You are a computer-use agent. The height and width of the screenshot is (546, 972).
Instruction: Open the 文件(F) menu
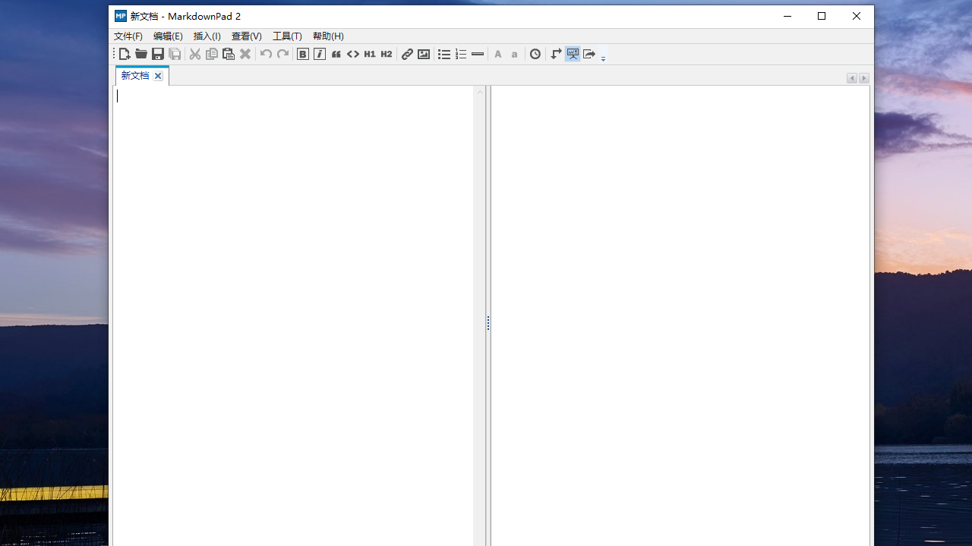tap(128, 36)
